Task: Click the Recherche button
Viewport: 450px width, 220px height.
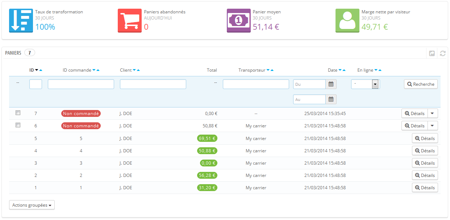Action: [421, 84]
